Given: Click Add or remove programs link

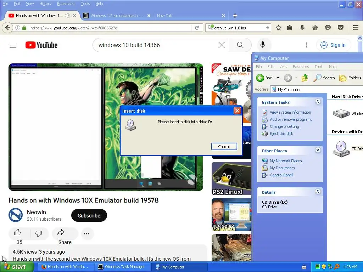Looking at the screenshot, I should pyautogui.click(x=291, y=119).
